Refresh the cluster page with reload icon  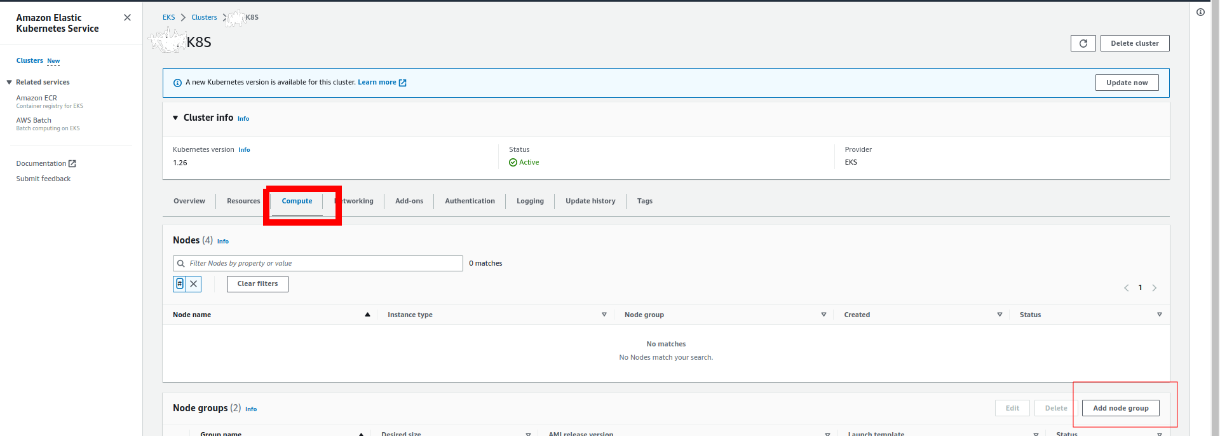1083,43
